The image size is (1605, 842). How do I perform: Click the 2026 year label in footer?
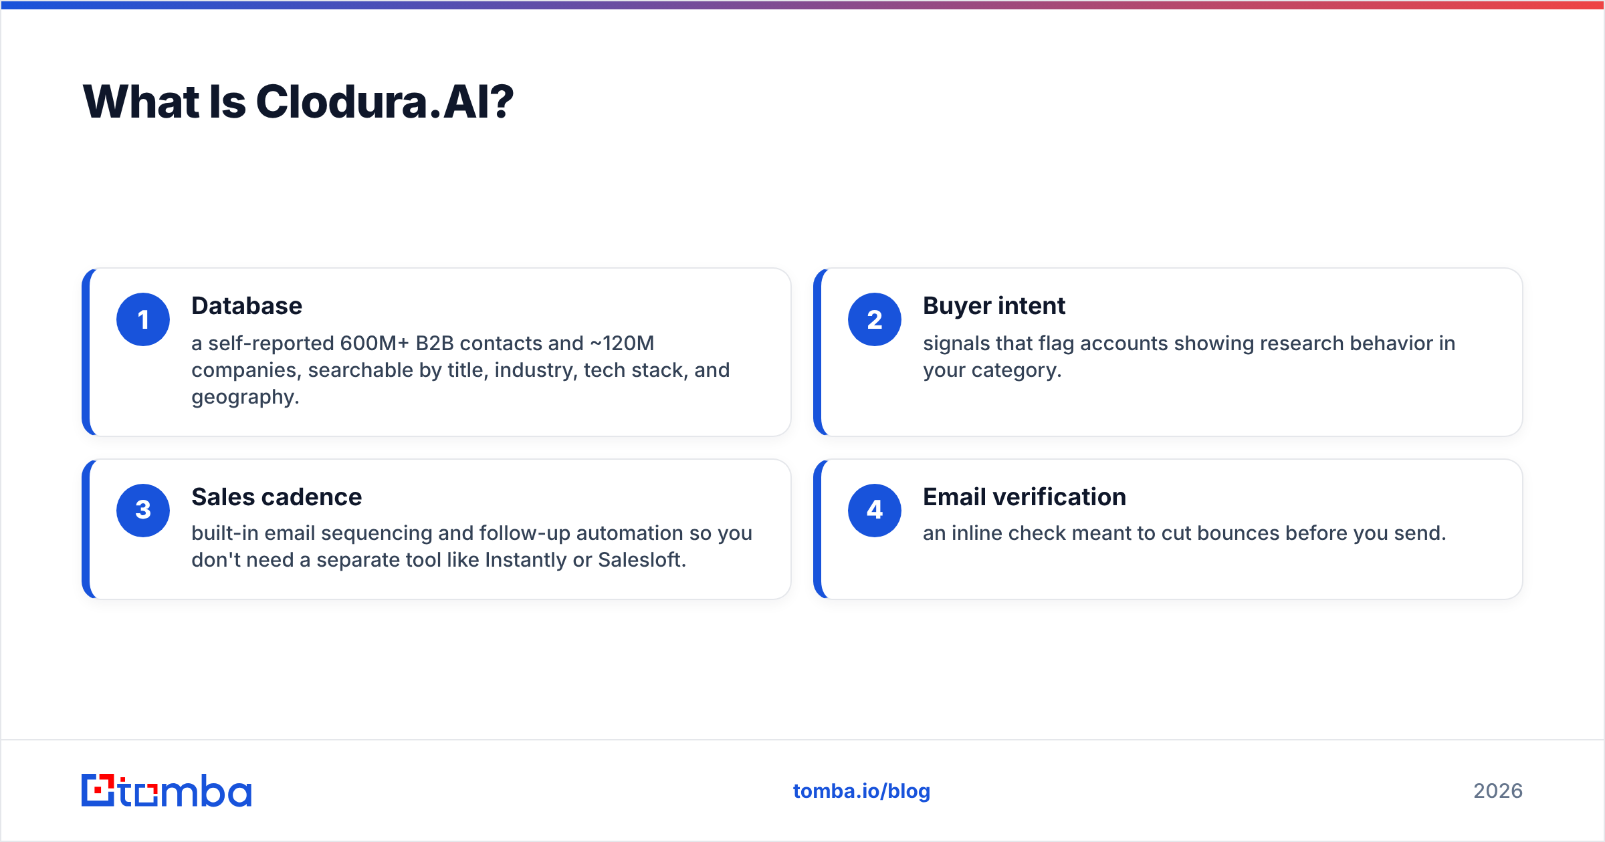coord(1498,791)
